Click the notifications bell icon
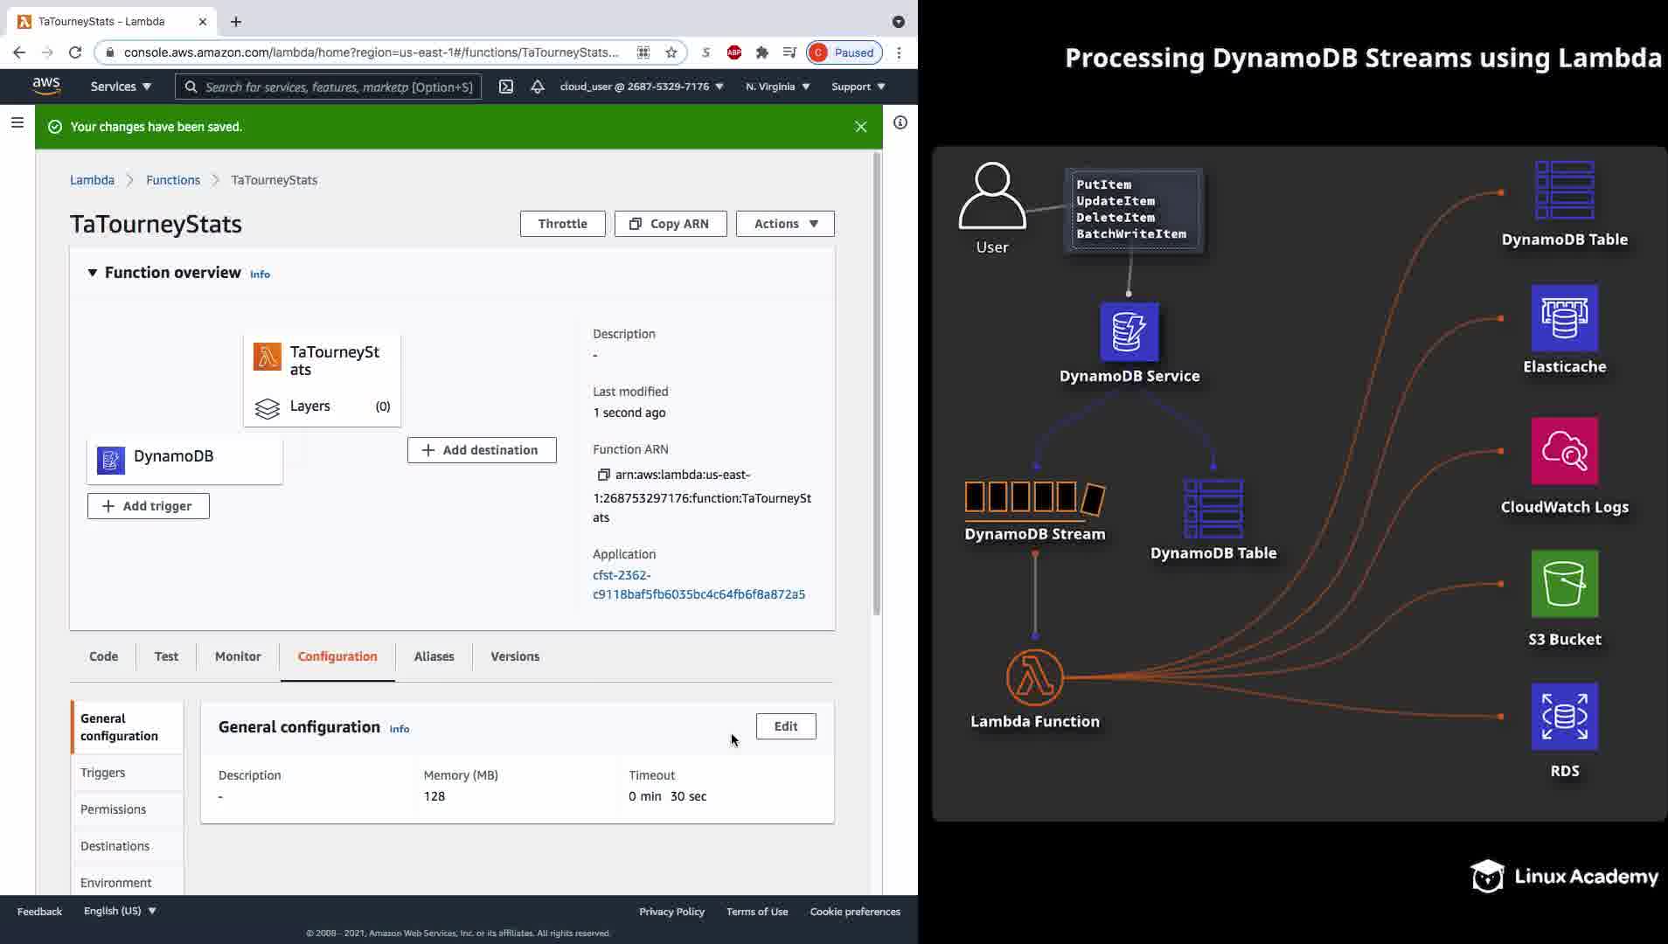This screenshot has height=944, width=1668. (538, 87)
